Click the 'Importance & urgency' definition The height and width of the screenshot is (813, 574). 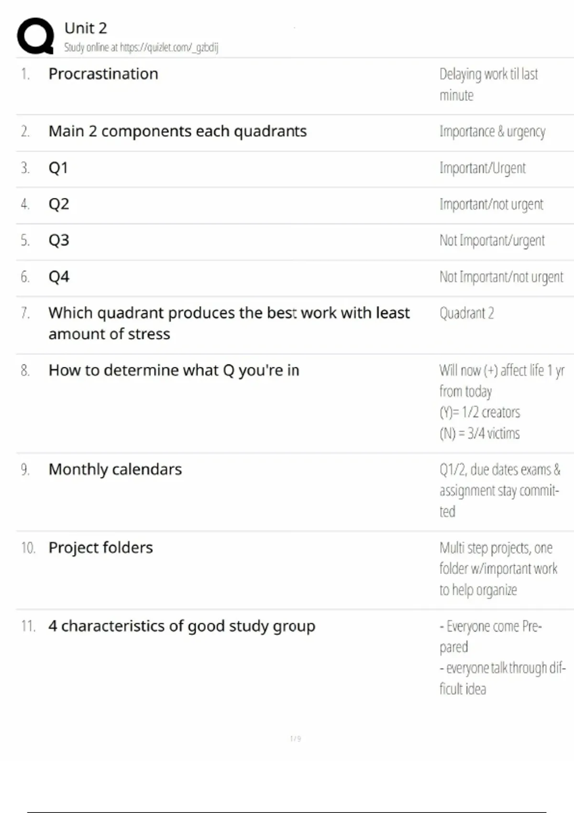(492, 132)
